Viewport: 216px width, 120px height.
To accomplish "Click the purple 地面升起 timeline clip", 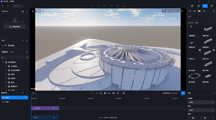I will (x=45, y=108).
